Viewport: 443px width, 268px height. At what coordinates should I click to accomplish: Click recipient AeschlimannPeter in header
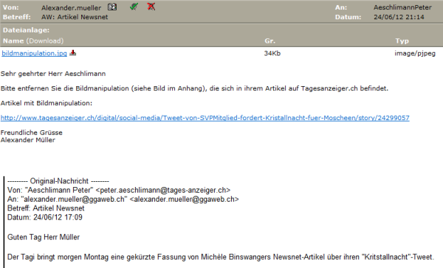coord(402,7)
